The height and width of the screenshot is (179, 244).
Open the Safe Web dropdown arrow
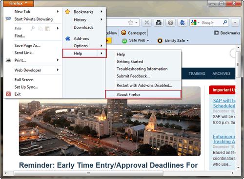(x=148, y=41)
